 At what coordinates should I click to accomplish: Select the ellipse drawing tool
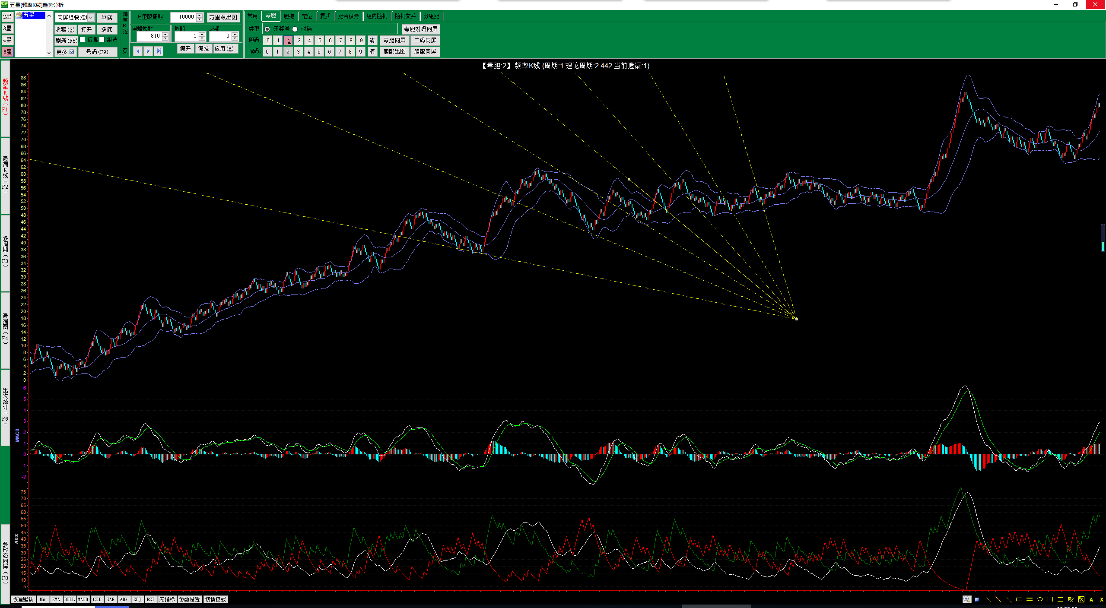point(1040,599)
